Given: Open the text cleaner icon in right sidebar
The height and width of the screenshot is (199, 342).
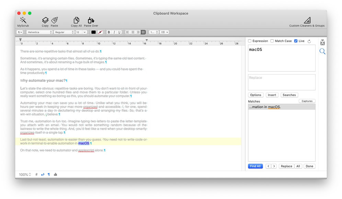Looking at the screenshot, I should pyautogui.click(x=322, y=42).
